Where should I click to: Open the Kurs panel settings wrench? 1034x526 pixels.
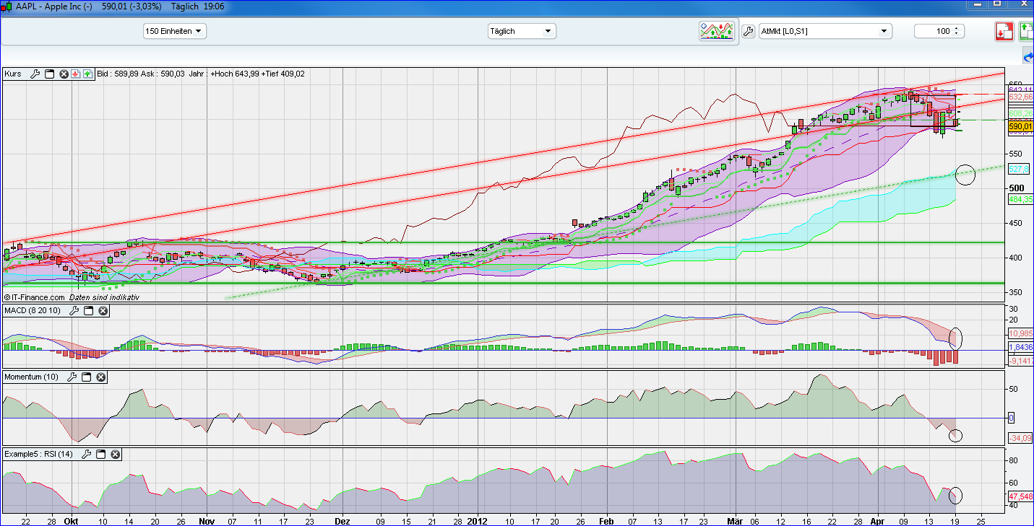point(35,74)
